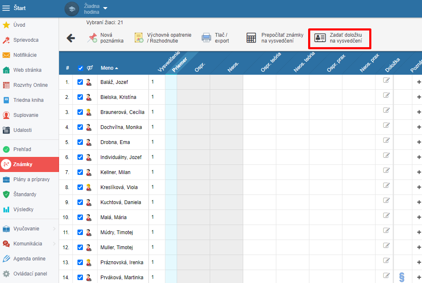This screenshot has height=283, width=422.
Task: Click the Priemer column header
Action: (x=179, y=65)
